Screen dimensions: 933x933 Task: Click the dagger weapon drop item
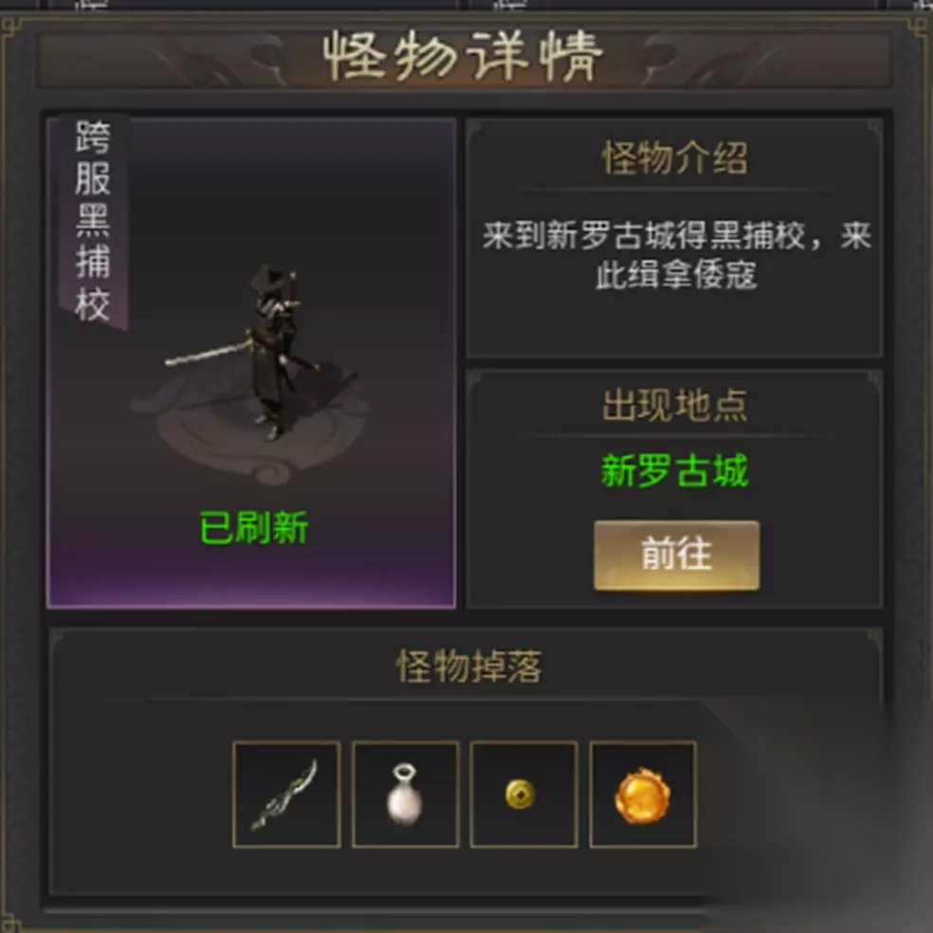(286, 795)
